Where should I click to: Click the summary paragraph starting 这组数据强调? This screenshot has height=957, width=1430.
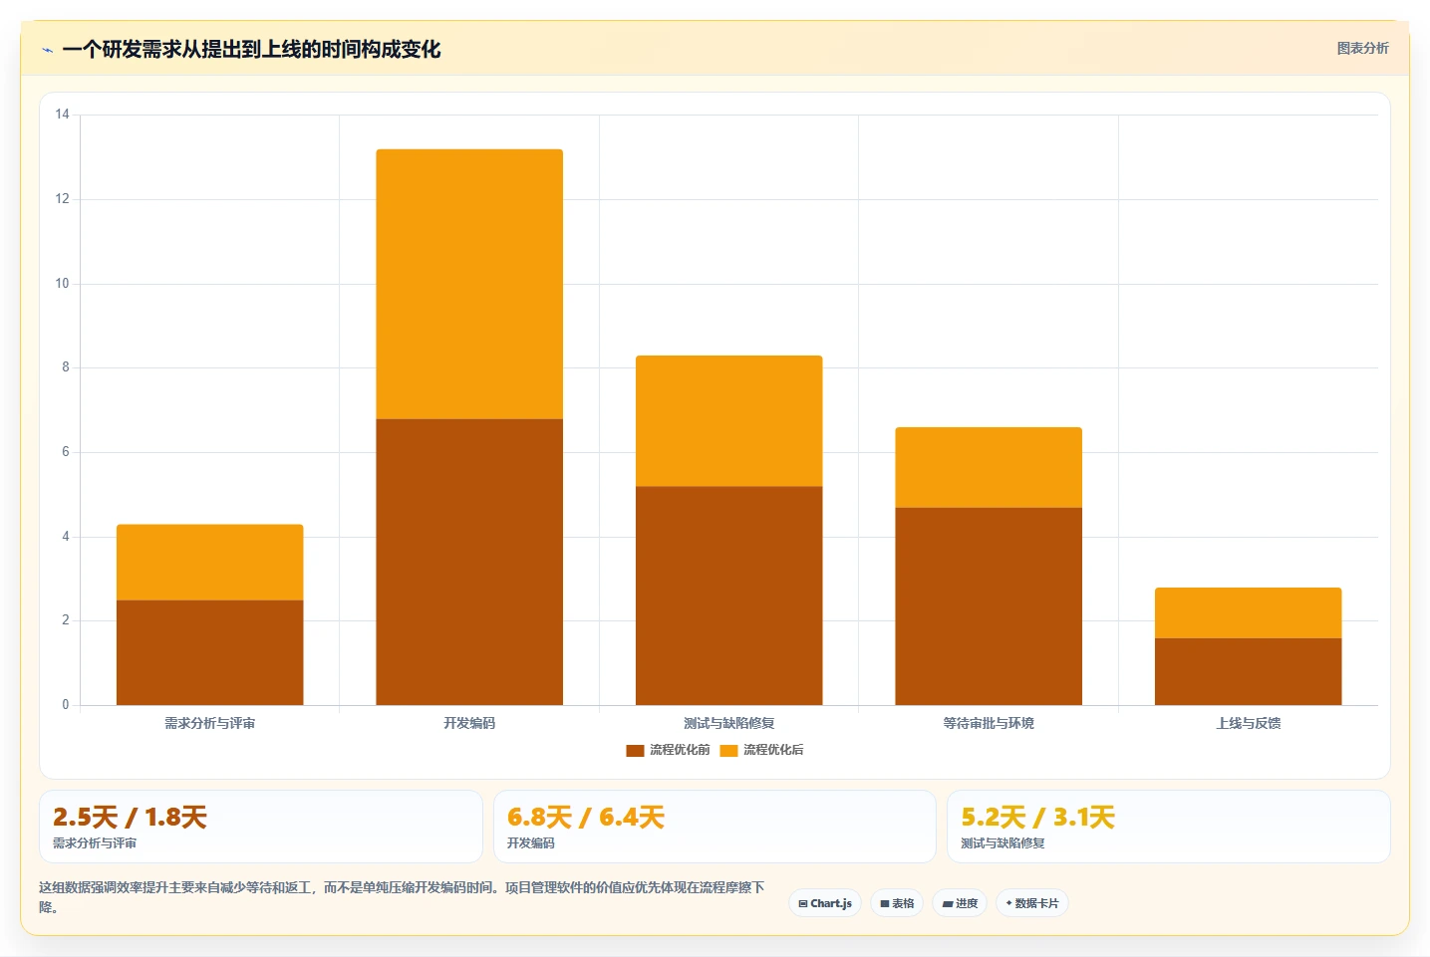coord(402,896)
